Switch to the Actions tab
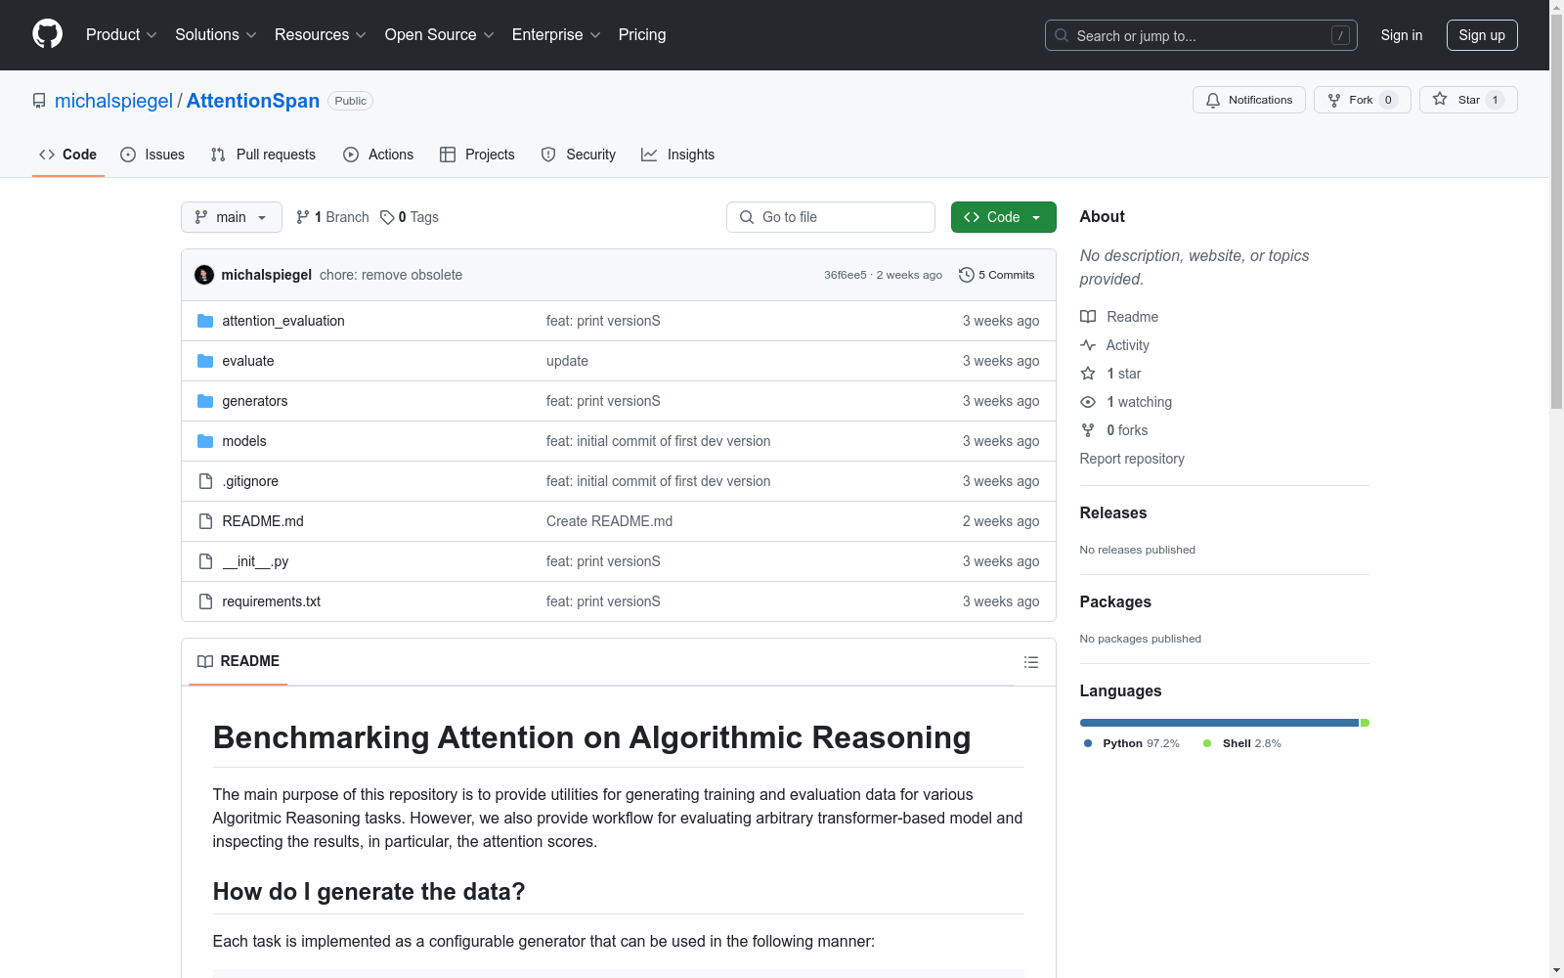The height and width of the screenshot is (978, 1564). (x=378, y=155)
